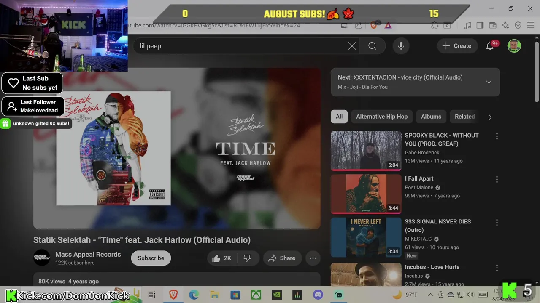540x303 pixels.
Task: Open Microsoft Store from the taskbar
Action: [x=235, y=295]
